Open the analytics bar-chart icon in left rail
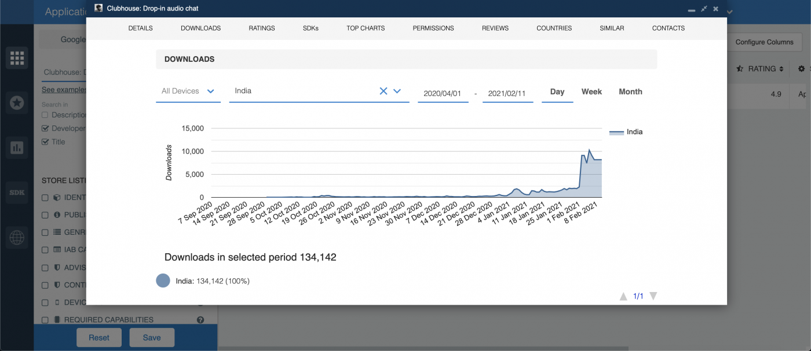Screen dimensions: 811x351 (17, 147)
